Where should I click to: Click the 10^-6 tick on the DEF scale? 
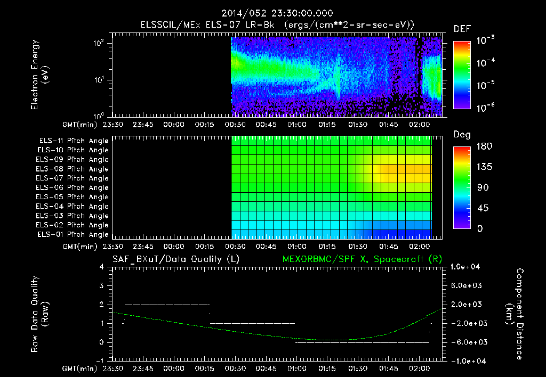(x=485, y=108)
